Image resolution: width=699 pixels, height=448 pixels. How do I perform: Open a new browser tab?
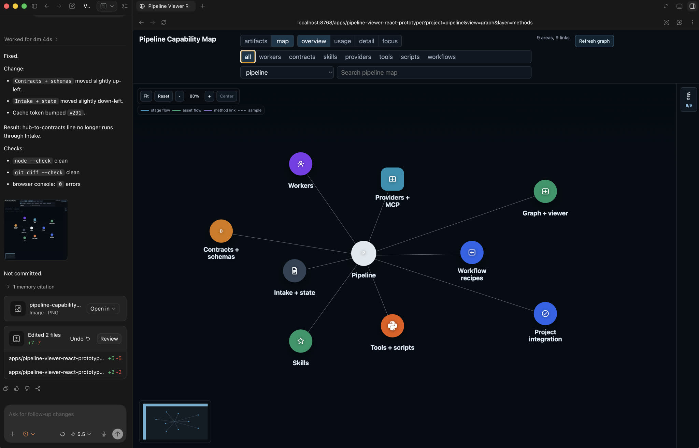tap(202, 6)
